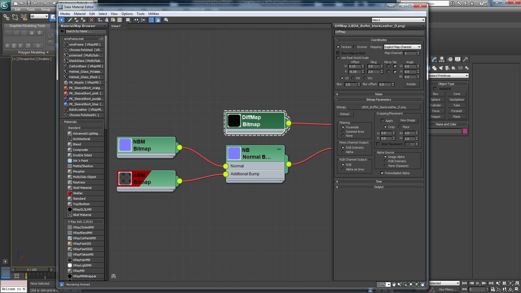Select Alpha as Gray RGB channel output

[x=343, y=169]
